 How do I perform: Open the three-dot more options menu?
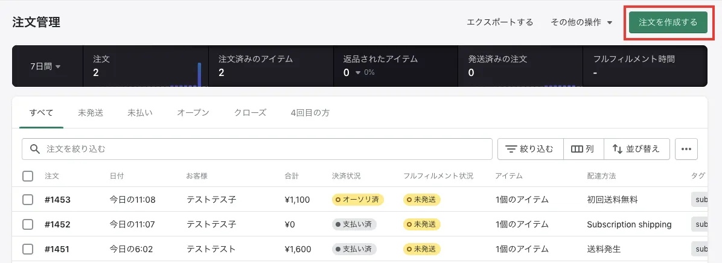click(x=686, y=149)
